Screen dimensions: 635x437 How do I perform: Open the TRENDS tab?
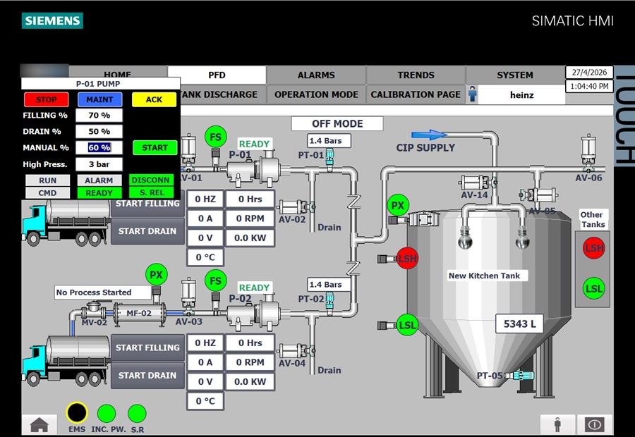(x=416, y=75)
